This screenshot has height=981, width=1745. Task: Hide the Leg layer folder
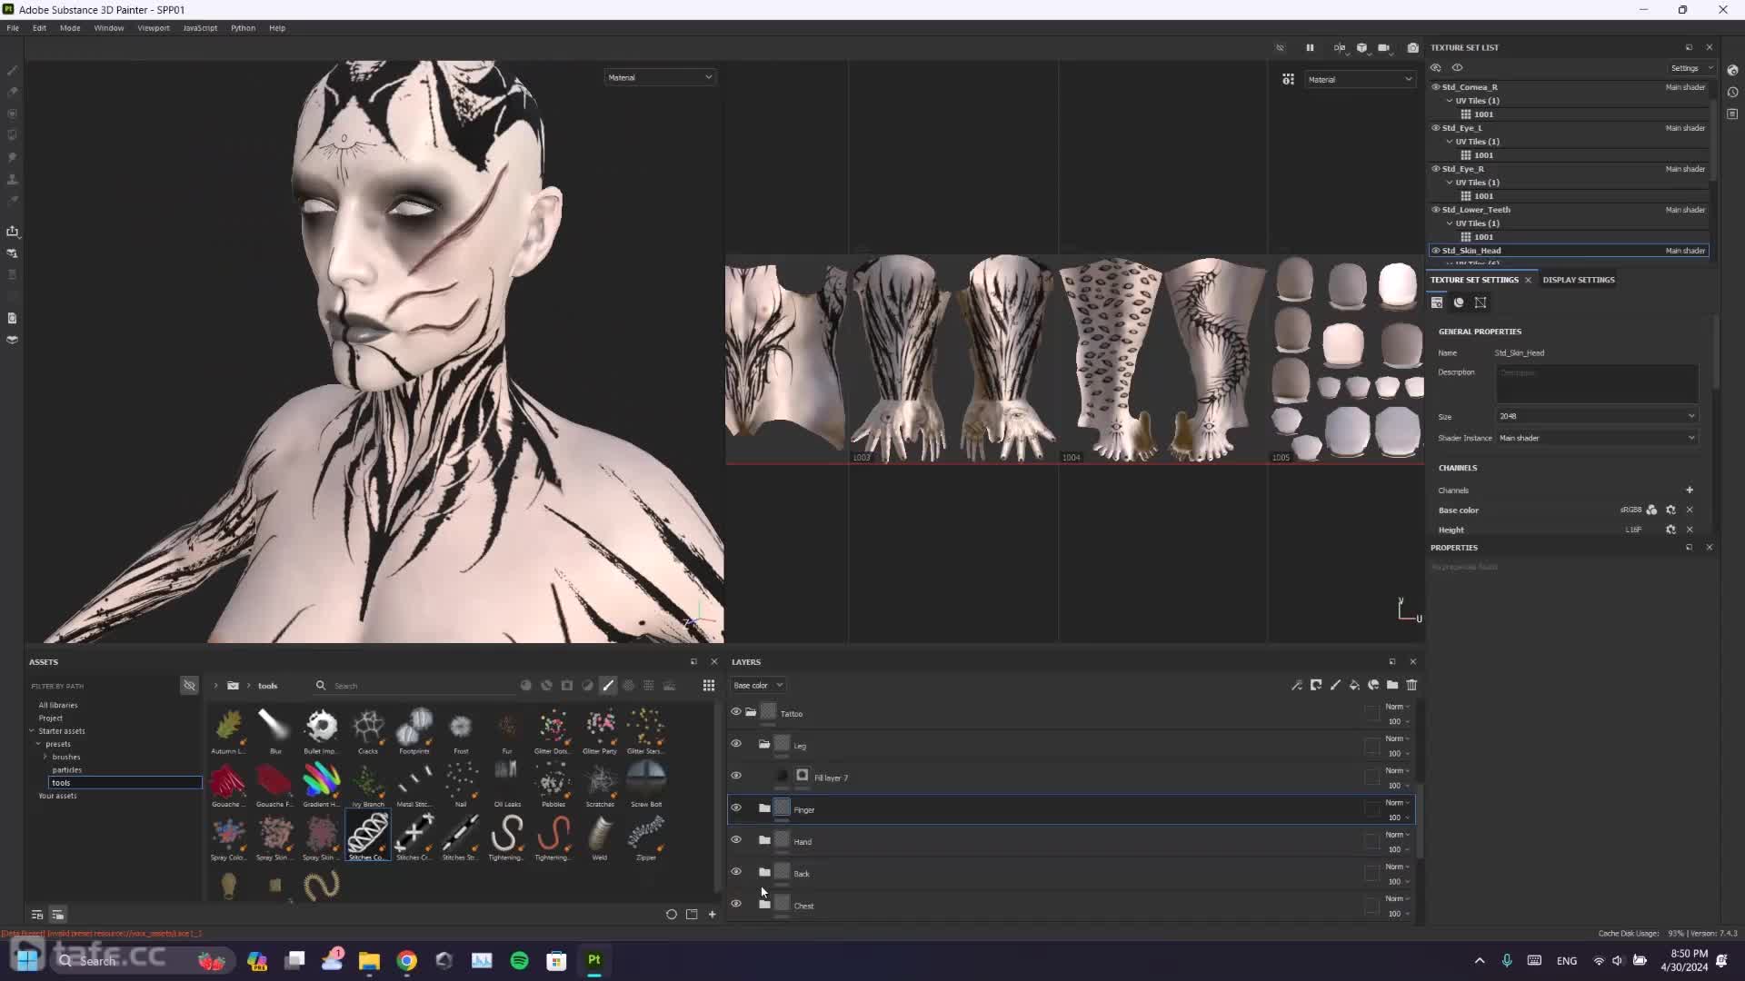click(735, 744)
